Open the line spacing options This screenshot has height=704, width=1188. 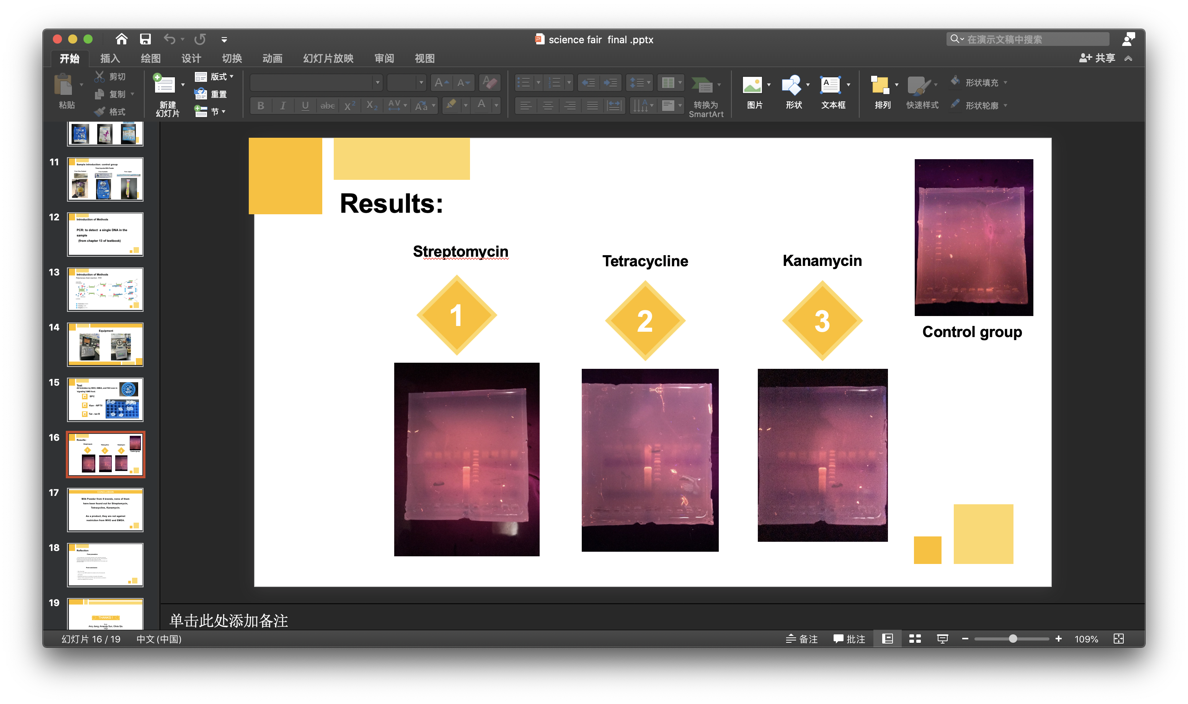click(x=640, y=83)
